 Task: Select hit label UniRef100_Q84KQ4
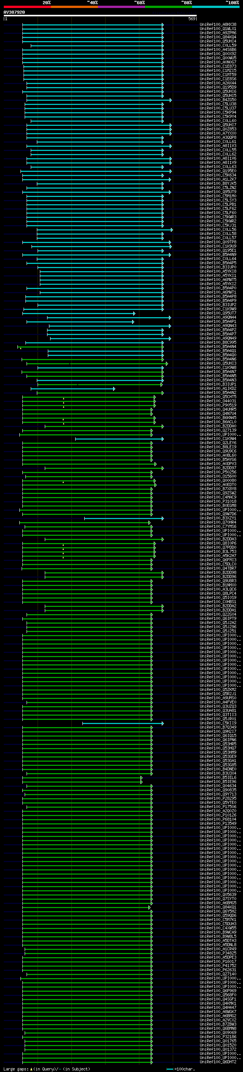pyautogui.click(x=218, y=37)
